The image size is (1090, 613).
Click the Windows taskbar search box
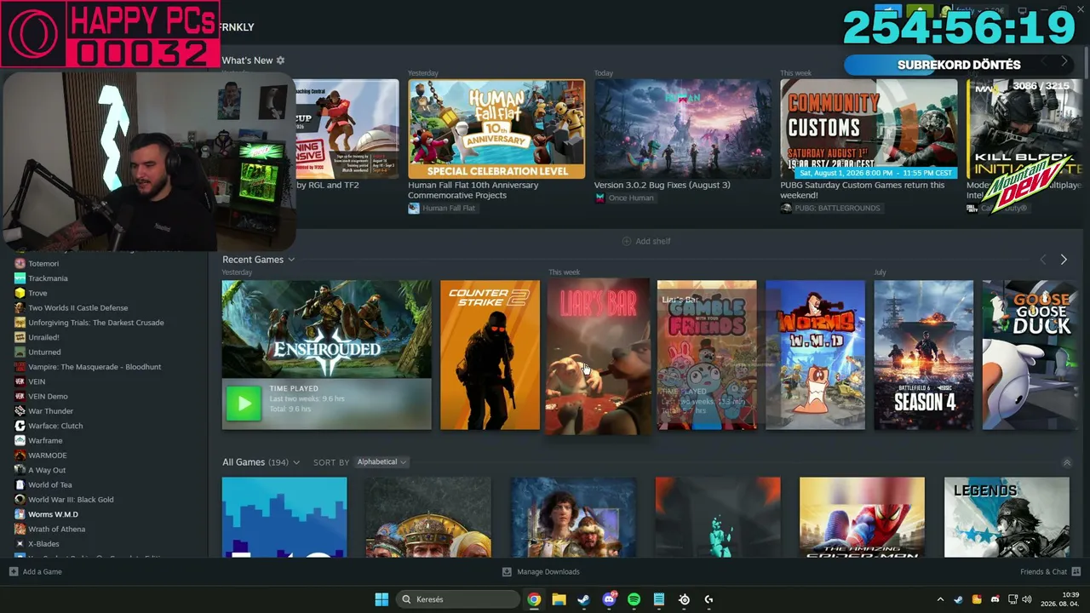[458, 599]
